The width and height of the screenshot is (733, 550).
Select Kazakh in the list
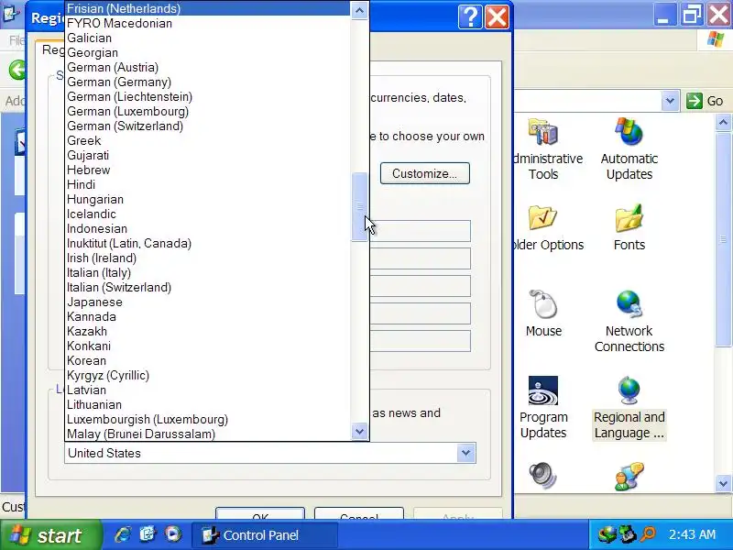(x=208, y=331)
